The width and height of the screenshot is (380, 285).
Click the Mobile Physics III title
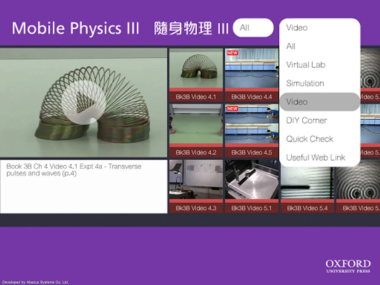click(x=75, y=28)
